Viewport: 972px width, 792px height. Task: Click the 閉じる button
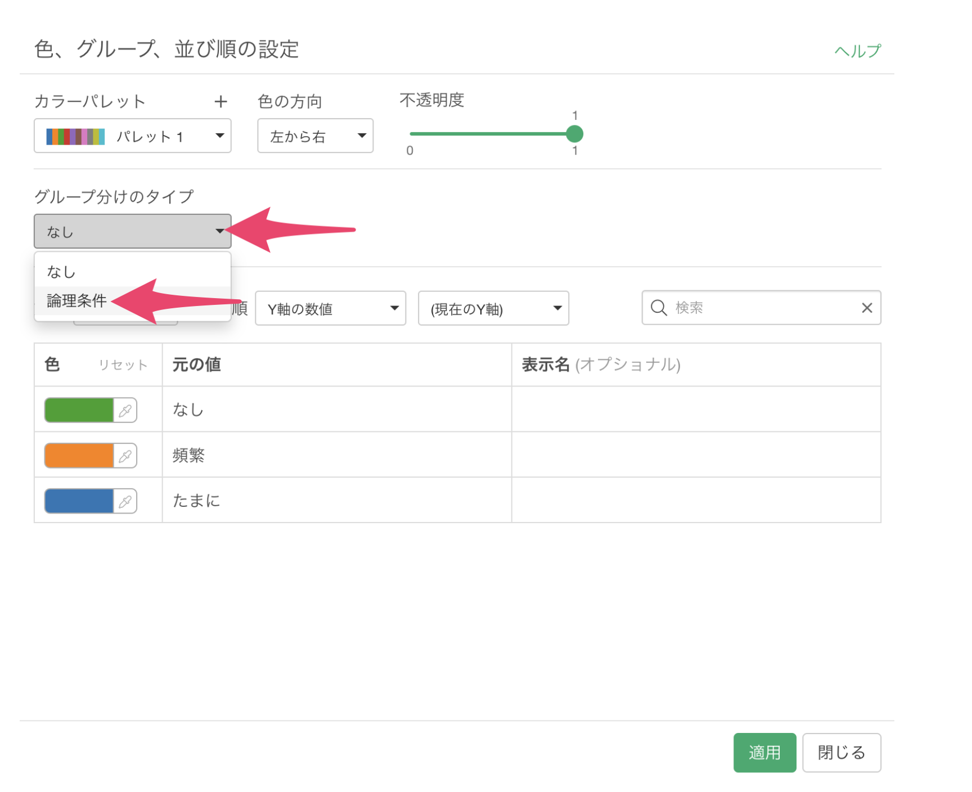coord(841,753)
